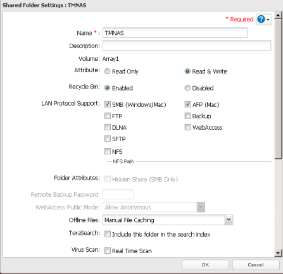Turn on NFS support
This screenshot has height=274, width=283.
point(108,151)
